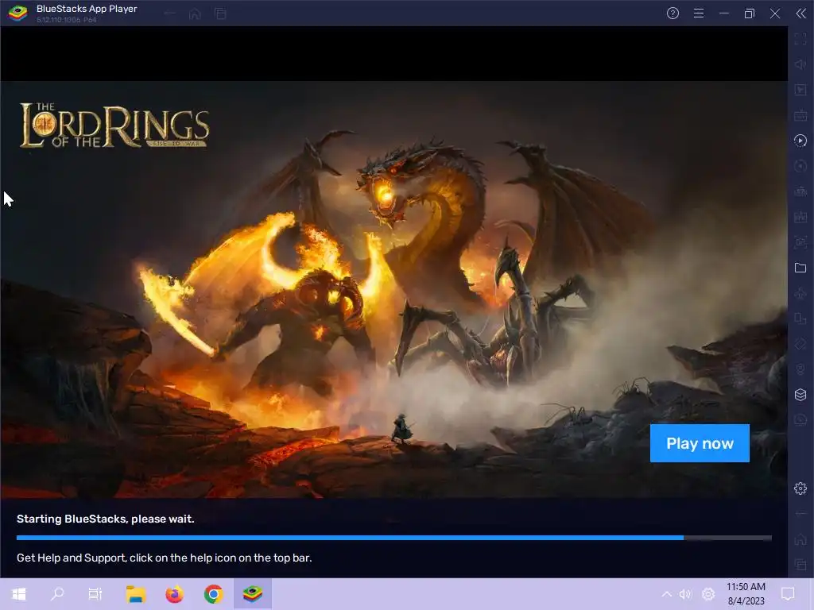
Task: Click The Lord of the Rings game logo
Action: point(114,125)
